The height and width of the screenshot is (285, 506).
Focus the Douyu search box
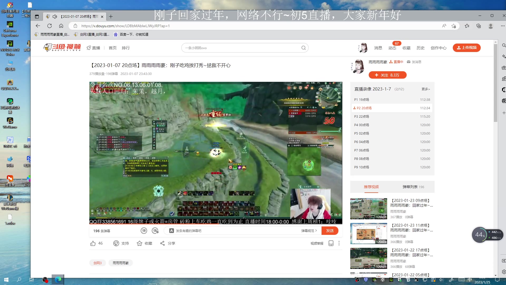point(241,48)
